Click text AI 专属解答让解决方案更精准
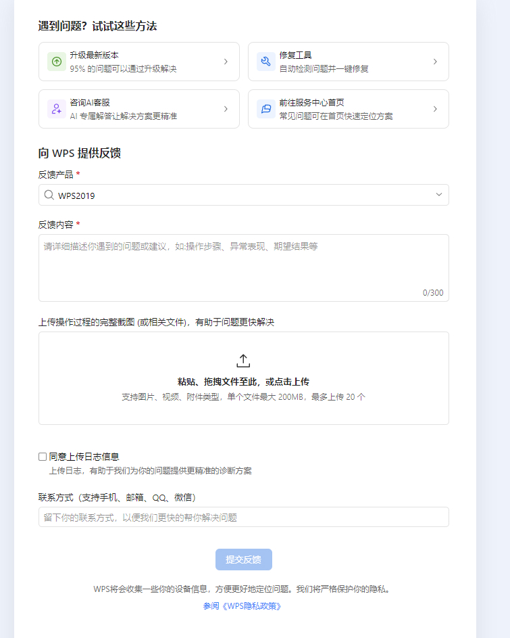 tap(123, 116)
